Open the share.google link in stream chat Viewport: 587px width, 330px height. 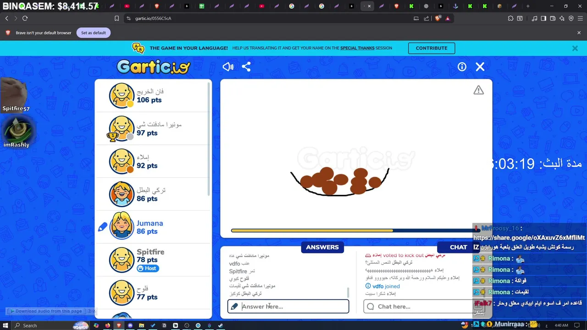(x=529, y=237)
